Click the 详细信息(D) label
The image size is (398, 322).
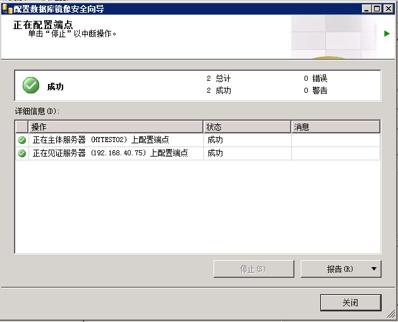pos(37,111)
